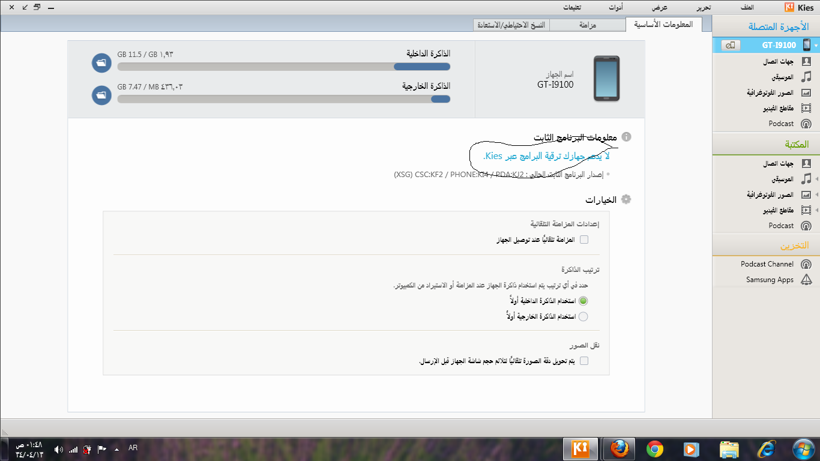The height and width of the screenshot is (461, 820).
Task: Launch Firefox from the taskbar
Action: pos(618,448)
